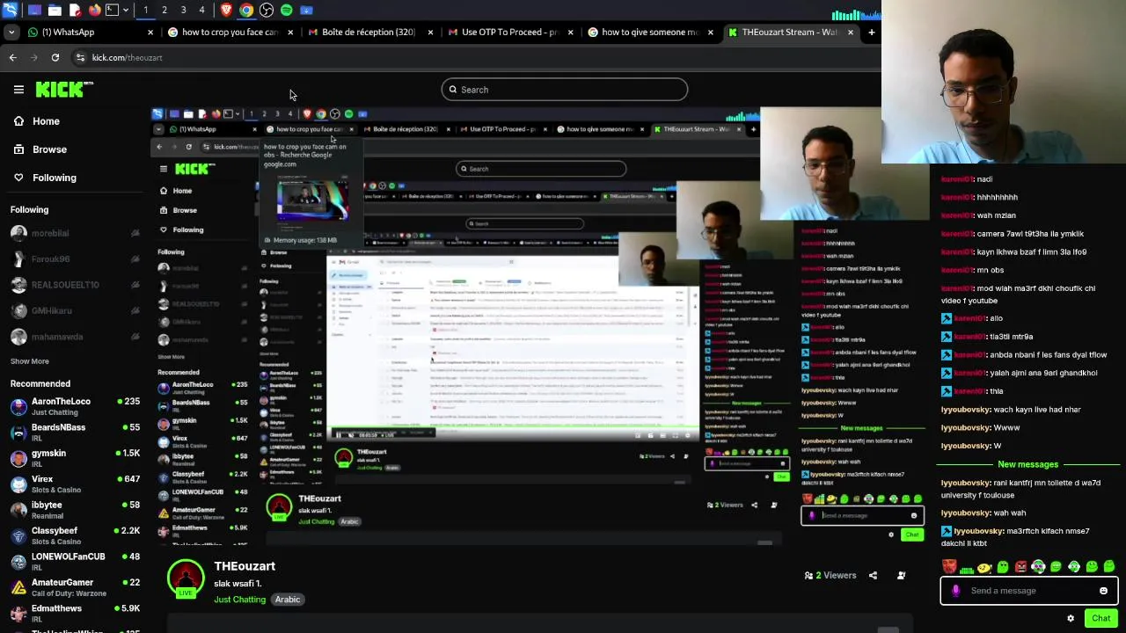Click the AmateurGamer channel avatar
The width and height of the screenshot is (1126, 633).
click(18, 587)
